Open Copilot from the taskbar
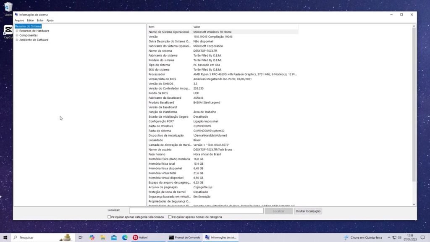Screen dimensions: 430x242 [92, 237]
